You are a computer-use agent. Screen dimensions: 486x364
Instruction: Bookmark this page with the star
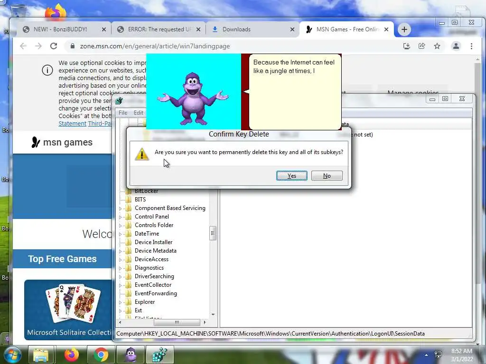[x=437, y=46]
